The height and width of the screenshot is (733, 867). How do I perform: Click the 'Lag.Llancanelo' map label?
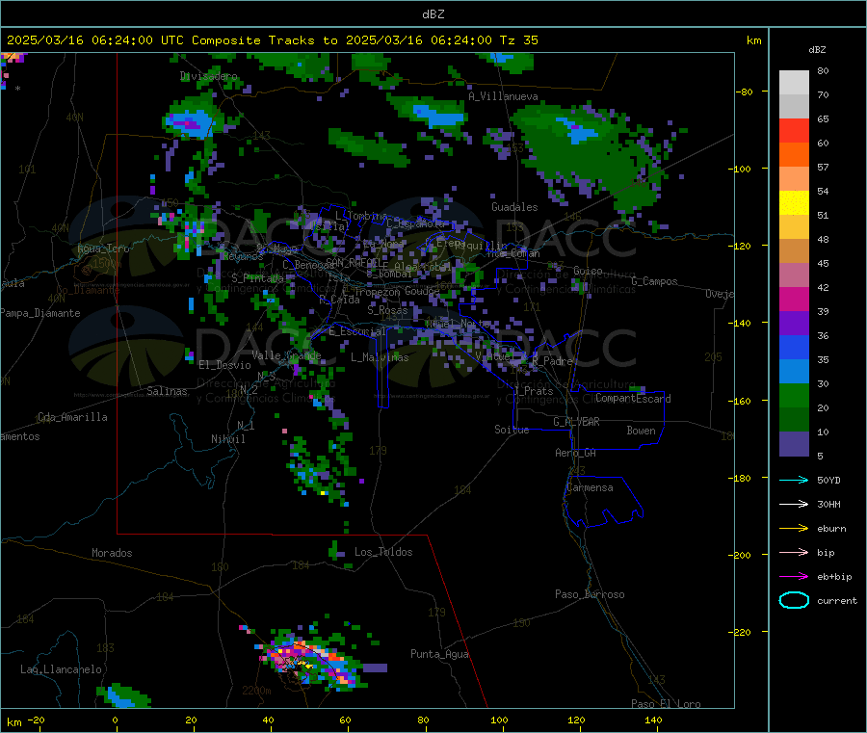pos(61,669)
